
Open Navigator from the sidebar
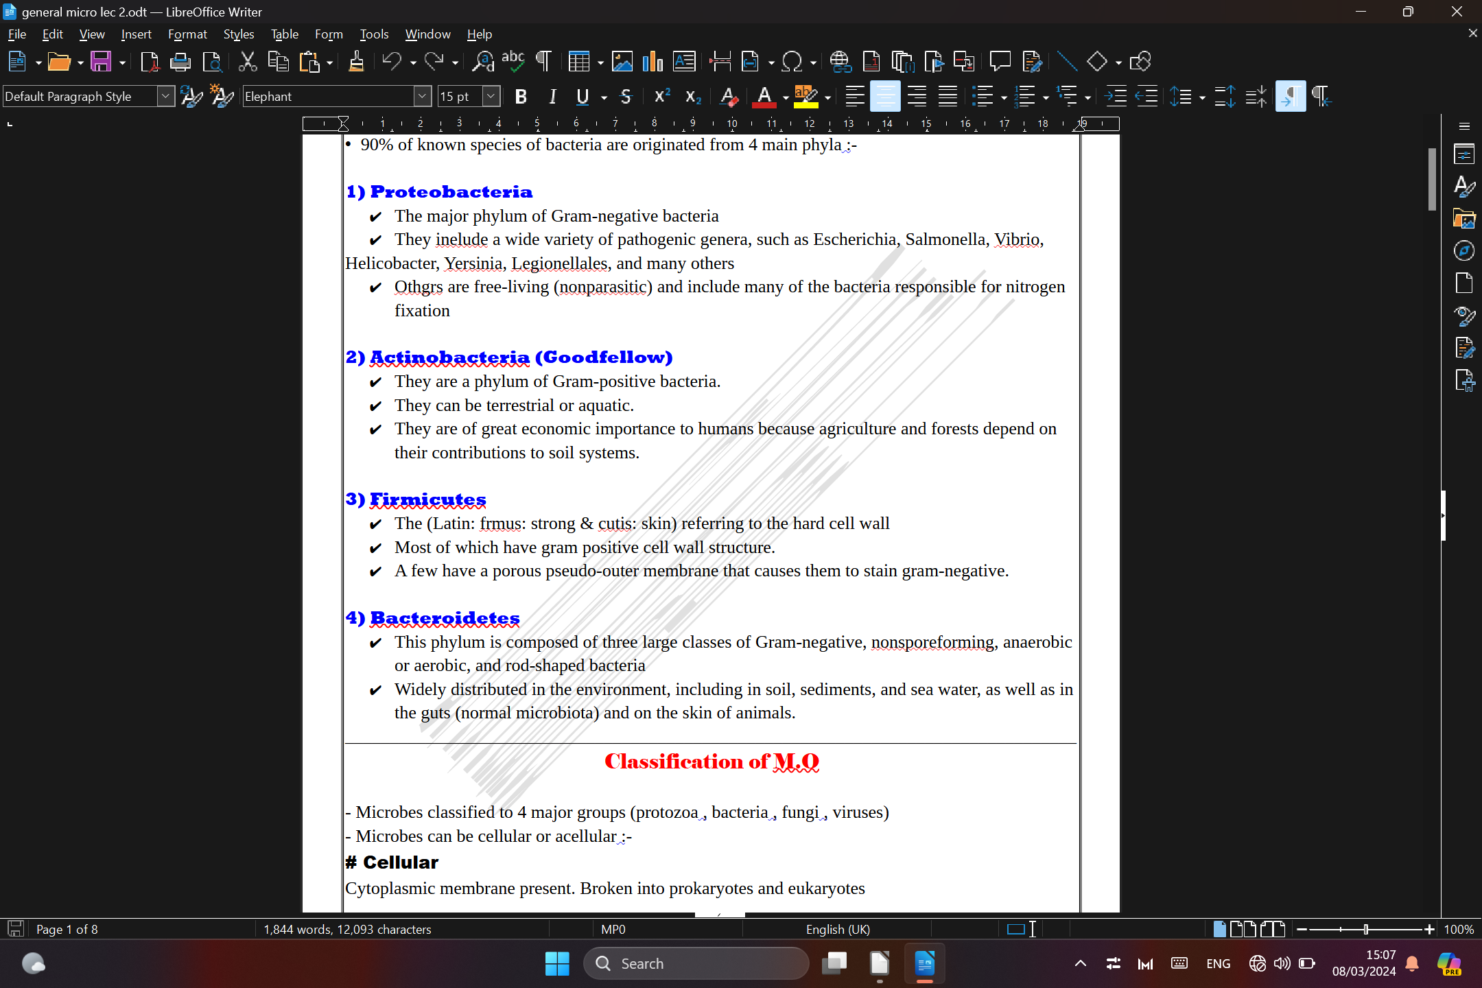[1464, 250]
